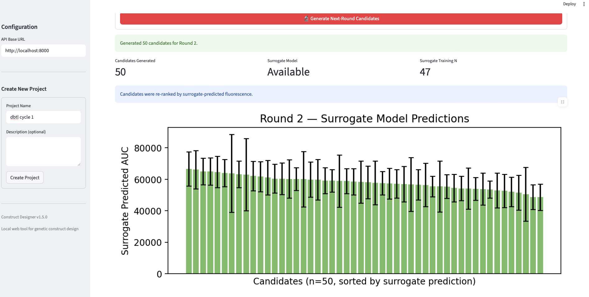Viewport: 589px width, 297px height.
Task: Generate Next-Round Candidates
Action: pyautogui.click(x=341, y=19)
